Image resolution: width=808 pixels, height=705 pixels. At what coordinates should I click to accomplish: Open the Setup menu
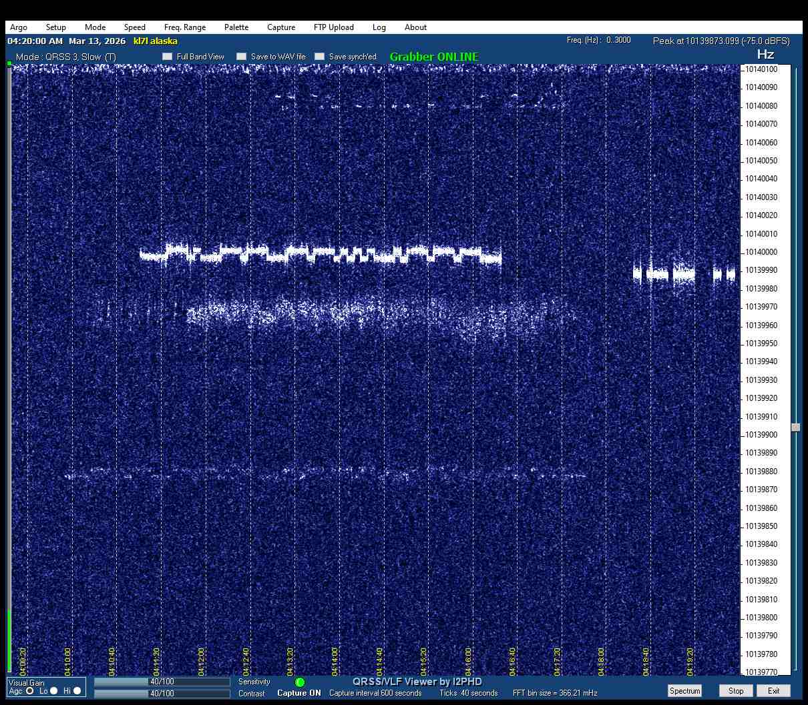(56, 27)
